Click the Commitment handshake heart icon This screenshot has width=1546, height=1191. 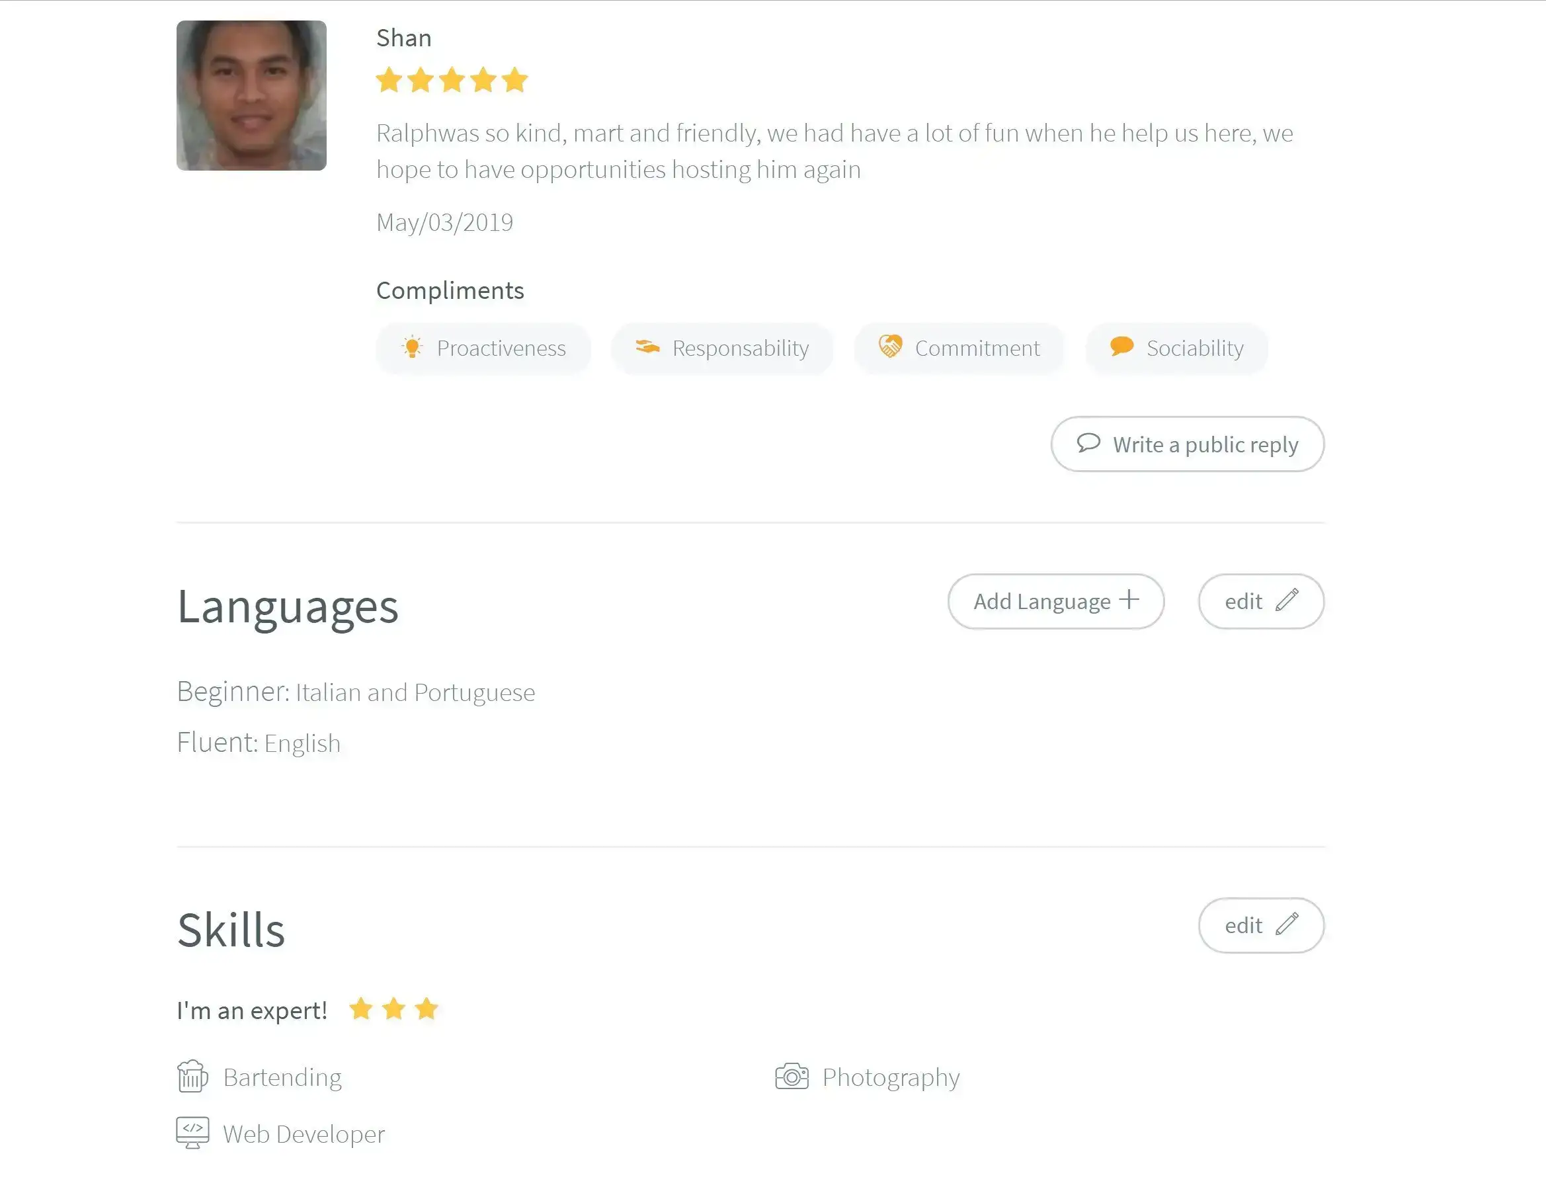[x=890, y=347]
